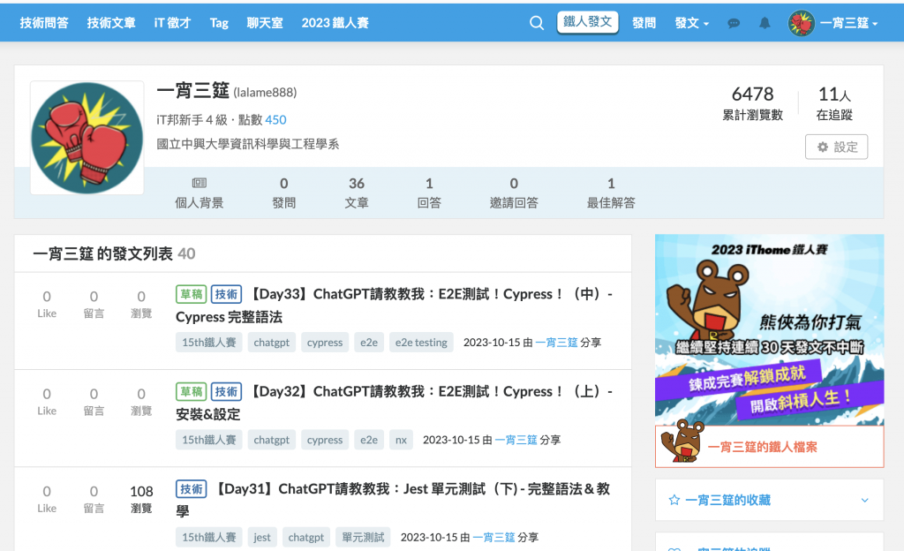Click the e2e testing tag
Screen dimensions: 904x551
pos(421,343)
